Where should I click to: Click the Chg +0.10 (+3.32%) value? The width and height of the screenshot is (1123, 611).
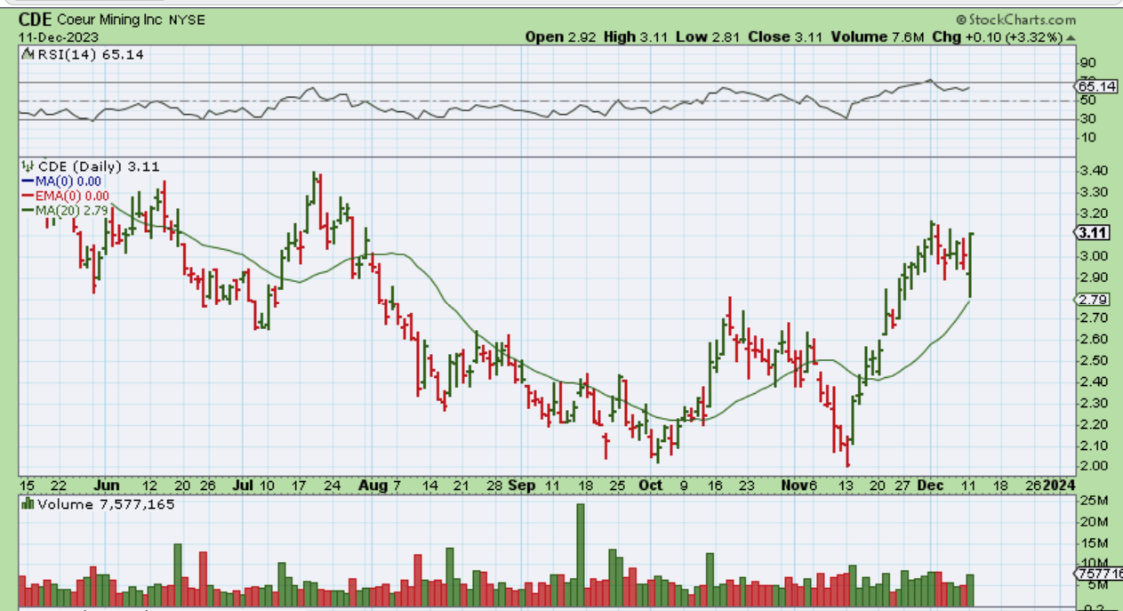tap(998, 36)
